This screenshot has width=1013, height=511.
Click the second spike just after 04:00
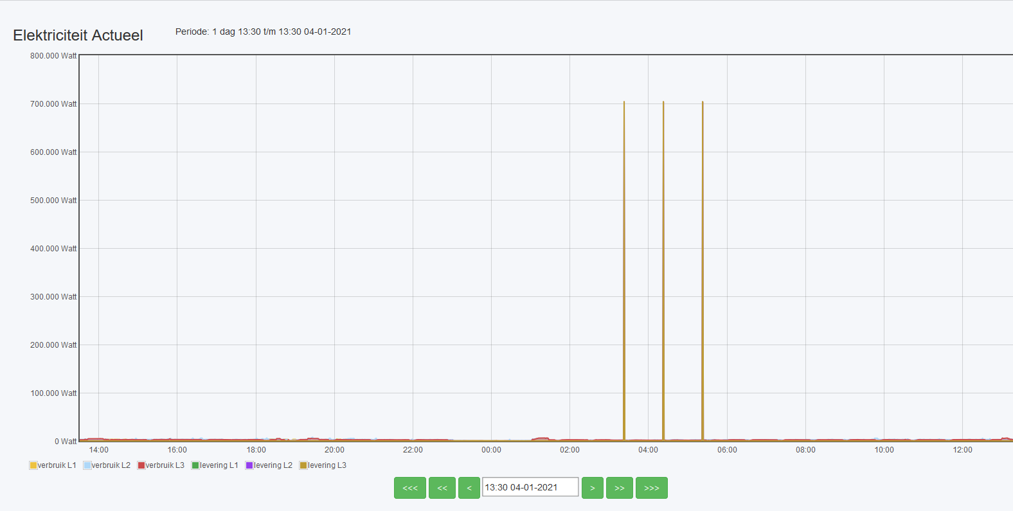coord(663,271)
